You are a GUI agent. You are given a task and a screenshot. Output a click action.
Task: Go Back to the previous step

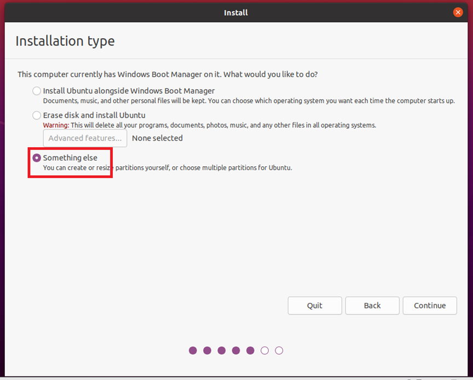(x=372, y=306)
